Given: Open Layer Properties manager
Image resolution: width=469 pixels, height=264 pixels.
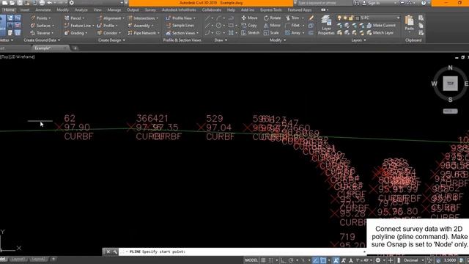Looking at the screenshot, I should [326, 26].
